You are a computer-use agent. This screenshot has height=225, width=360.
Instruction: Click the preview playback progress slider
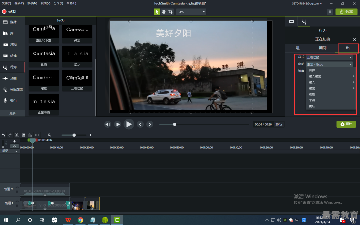click(x=204, y=124)
